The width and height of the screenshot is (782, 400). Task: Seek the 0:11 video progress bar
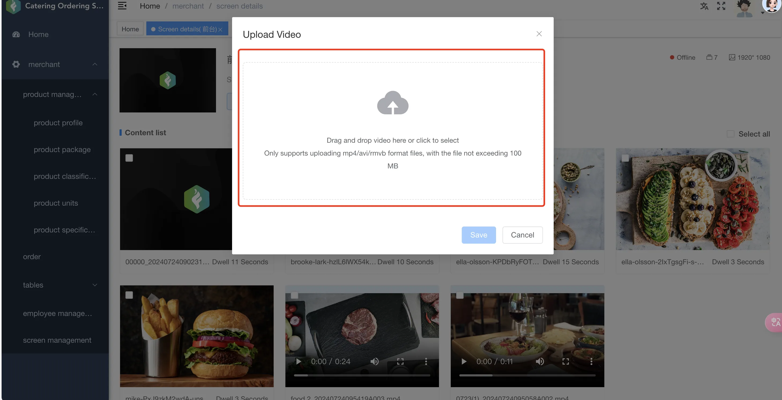[527, 375]
